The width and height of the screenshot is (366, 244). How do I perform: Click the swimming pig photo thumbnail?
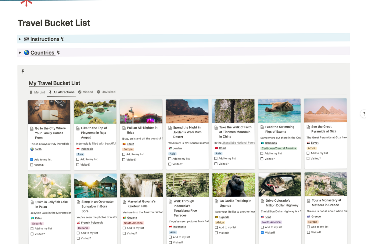tap(279, 110)
